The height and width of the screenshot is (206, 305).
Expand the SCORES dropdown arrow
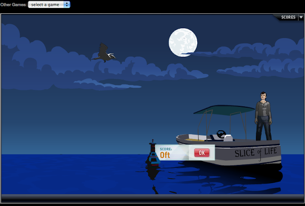click(x=301, y=17)
